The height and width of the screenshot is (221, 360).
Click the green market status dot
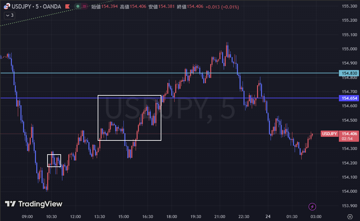click(x=78, y=6)
